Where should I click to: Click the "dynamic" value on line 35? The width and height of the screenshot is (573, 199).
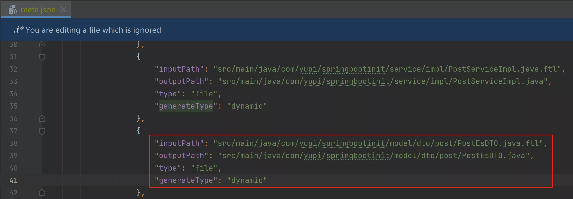[247, 106]
